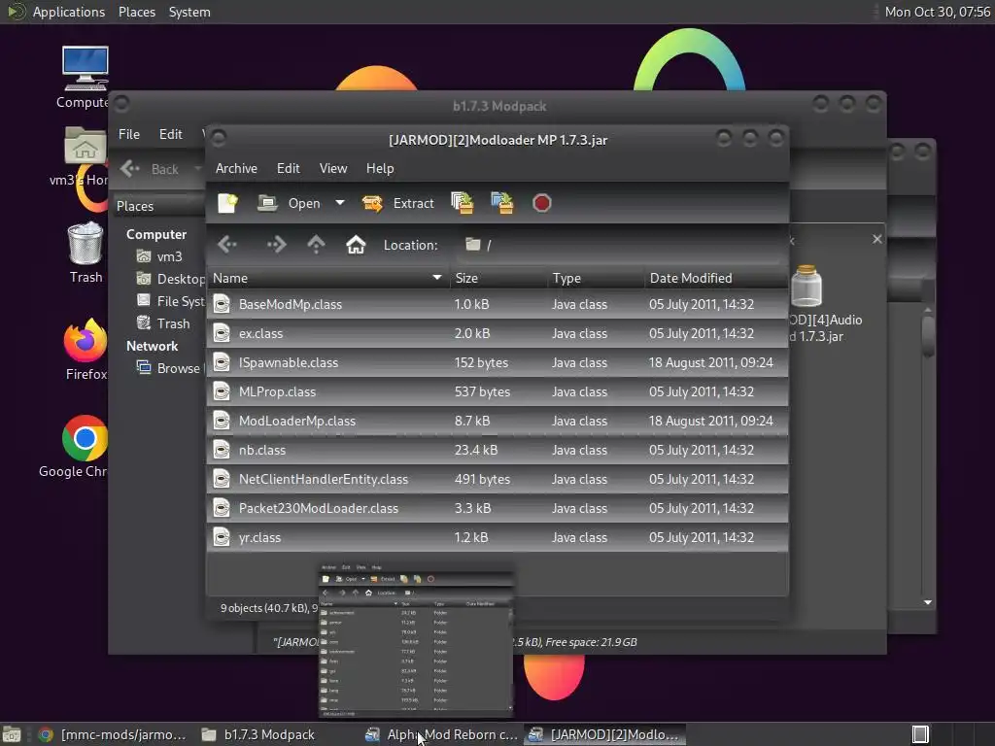Open the Places menu in top panel
995x746 pixels.
(x=136, y=12)
